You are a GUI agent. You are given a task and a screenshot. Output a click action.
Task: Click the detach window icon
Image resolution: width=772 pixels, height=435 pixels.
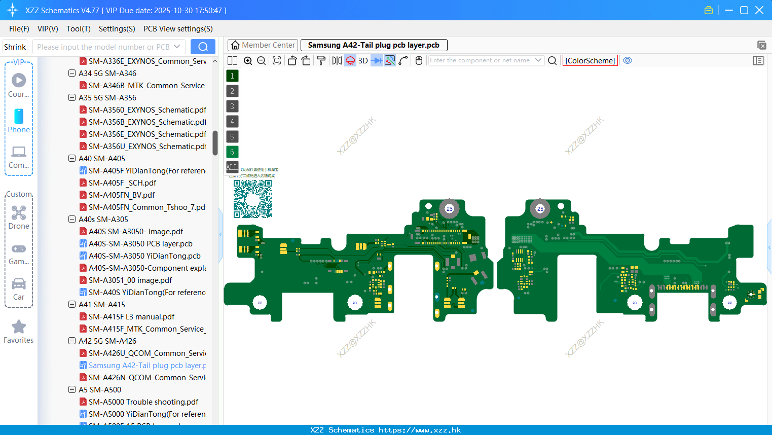761,45
